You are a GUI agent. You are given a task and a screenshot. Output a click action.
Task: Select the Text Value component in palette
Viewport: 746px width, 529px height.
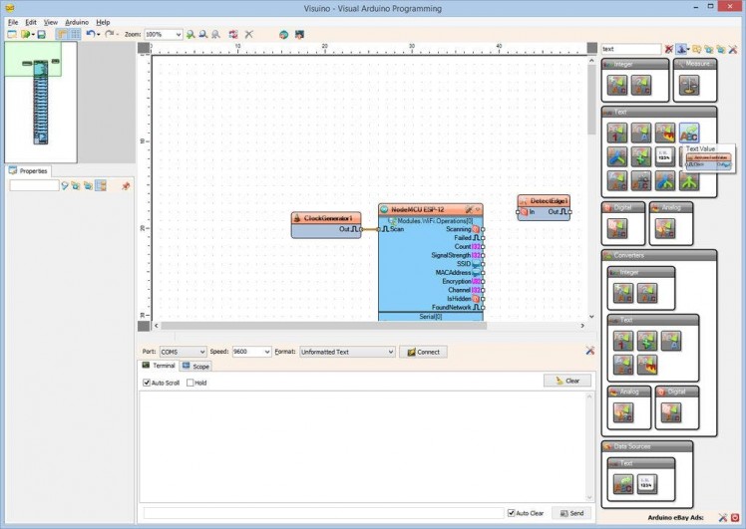click(690, 132)
